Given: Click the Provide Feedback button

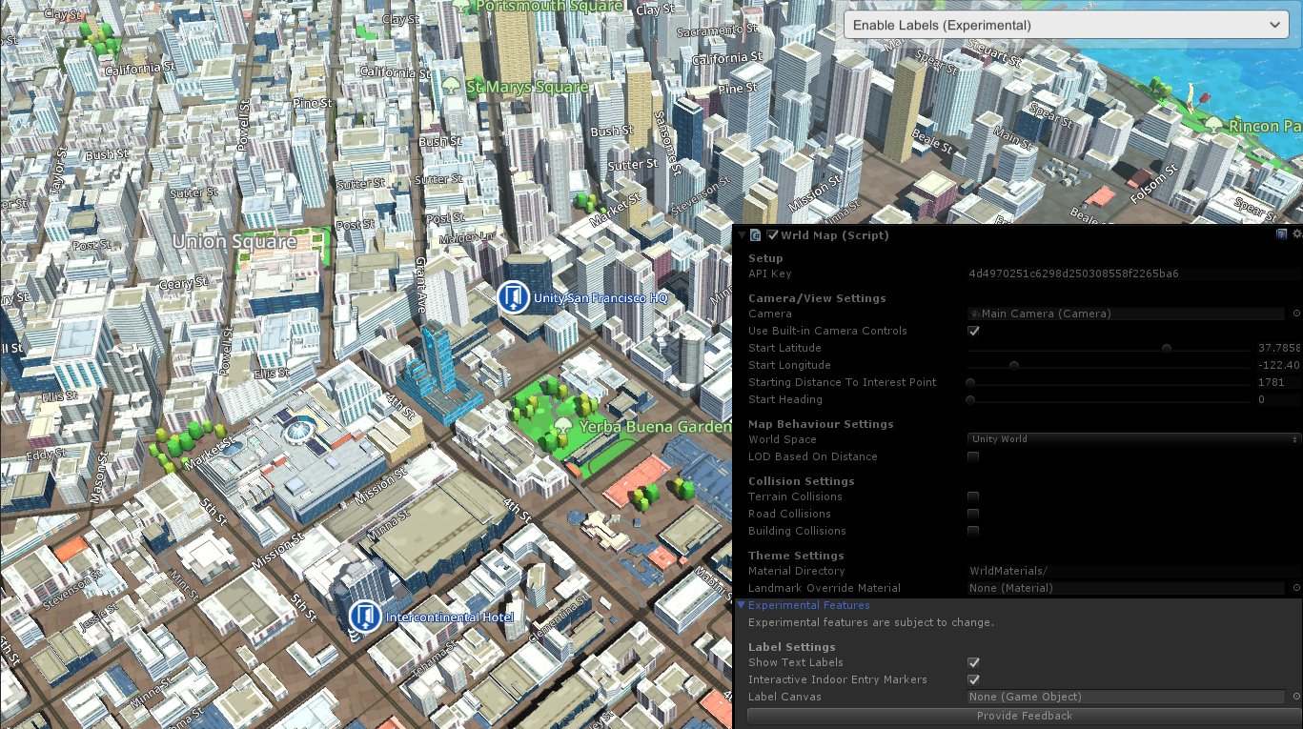Looking at the screenshot, I should tap(1025, 716).
